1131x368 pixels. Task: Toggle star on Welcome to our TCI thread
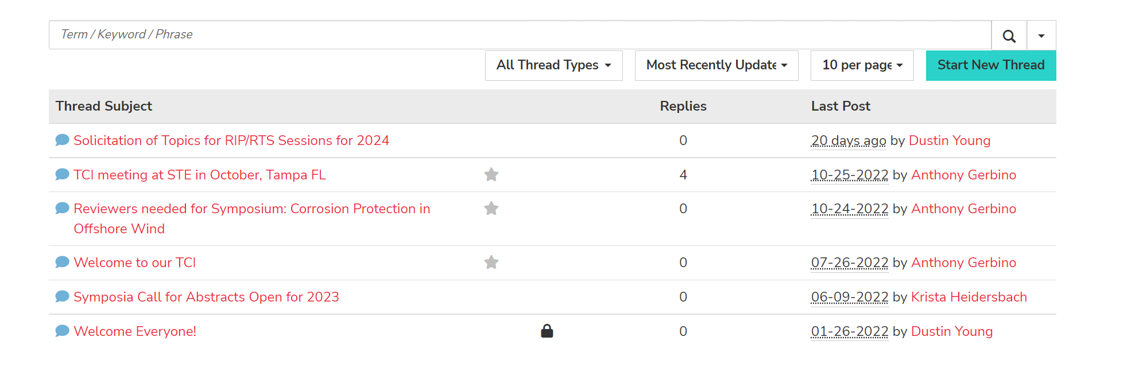click(491, 263)
